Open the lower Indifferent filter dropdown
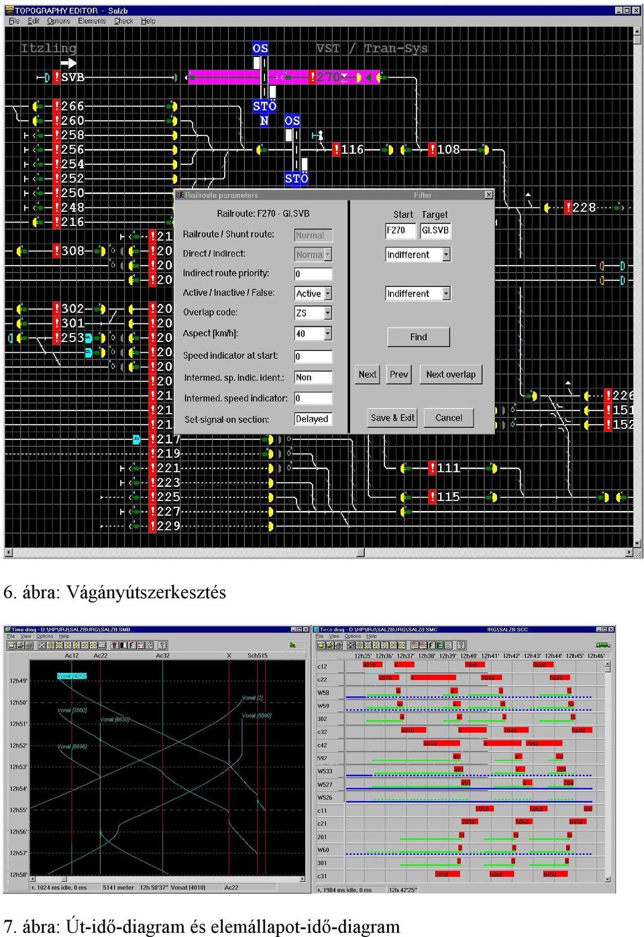644x937 pixels. [x=446, y=294]
